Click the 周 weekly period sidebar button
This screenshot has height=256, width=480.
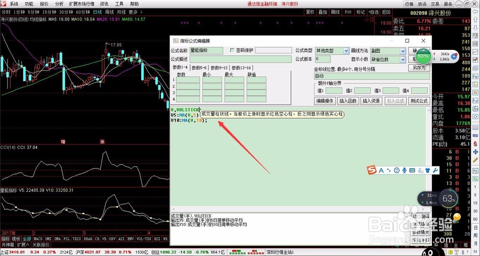[475, 234]
